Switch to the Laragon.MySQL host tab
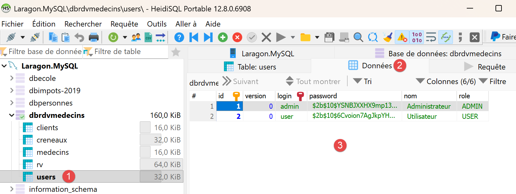The width and height of the screenshot is (516, 194). [262, 53]
